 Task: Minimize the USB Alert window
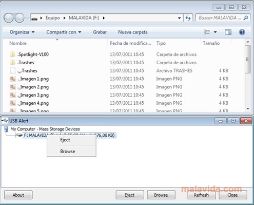pyautogui.click(x=221, y=121)
